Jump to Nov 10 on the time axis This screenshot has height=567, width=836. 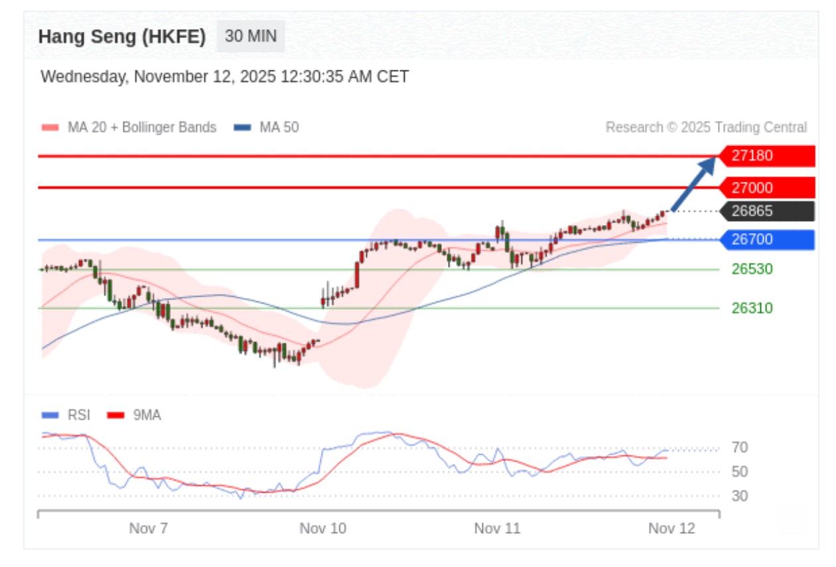(x=323, y=529)
